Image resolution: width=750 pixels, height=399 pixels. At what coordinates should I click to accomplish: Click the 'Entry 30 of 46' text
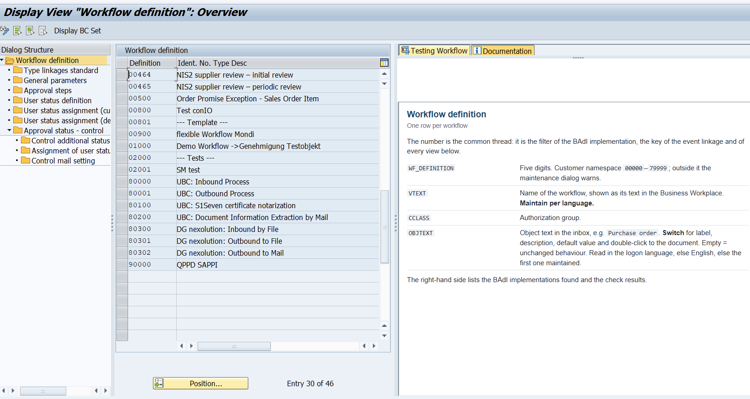click(x=310, y=383)
